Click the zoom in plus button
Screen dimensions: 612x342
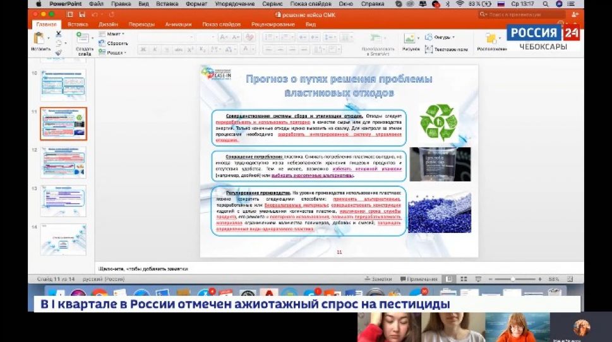tap(540, 279)
